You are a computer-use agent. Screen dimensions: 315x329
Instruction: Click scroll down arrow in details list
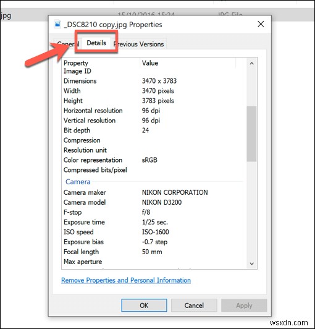252,263
